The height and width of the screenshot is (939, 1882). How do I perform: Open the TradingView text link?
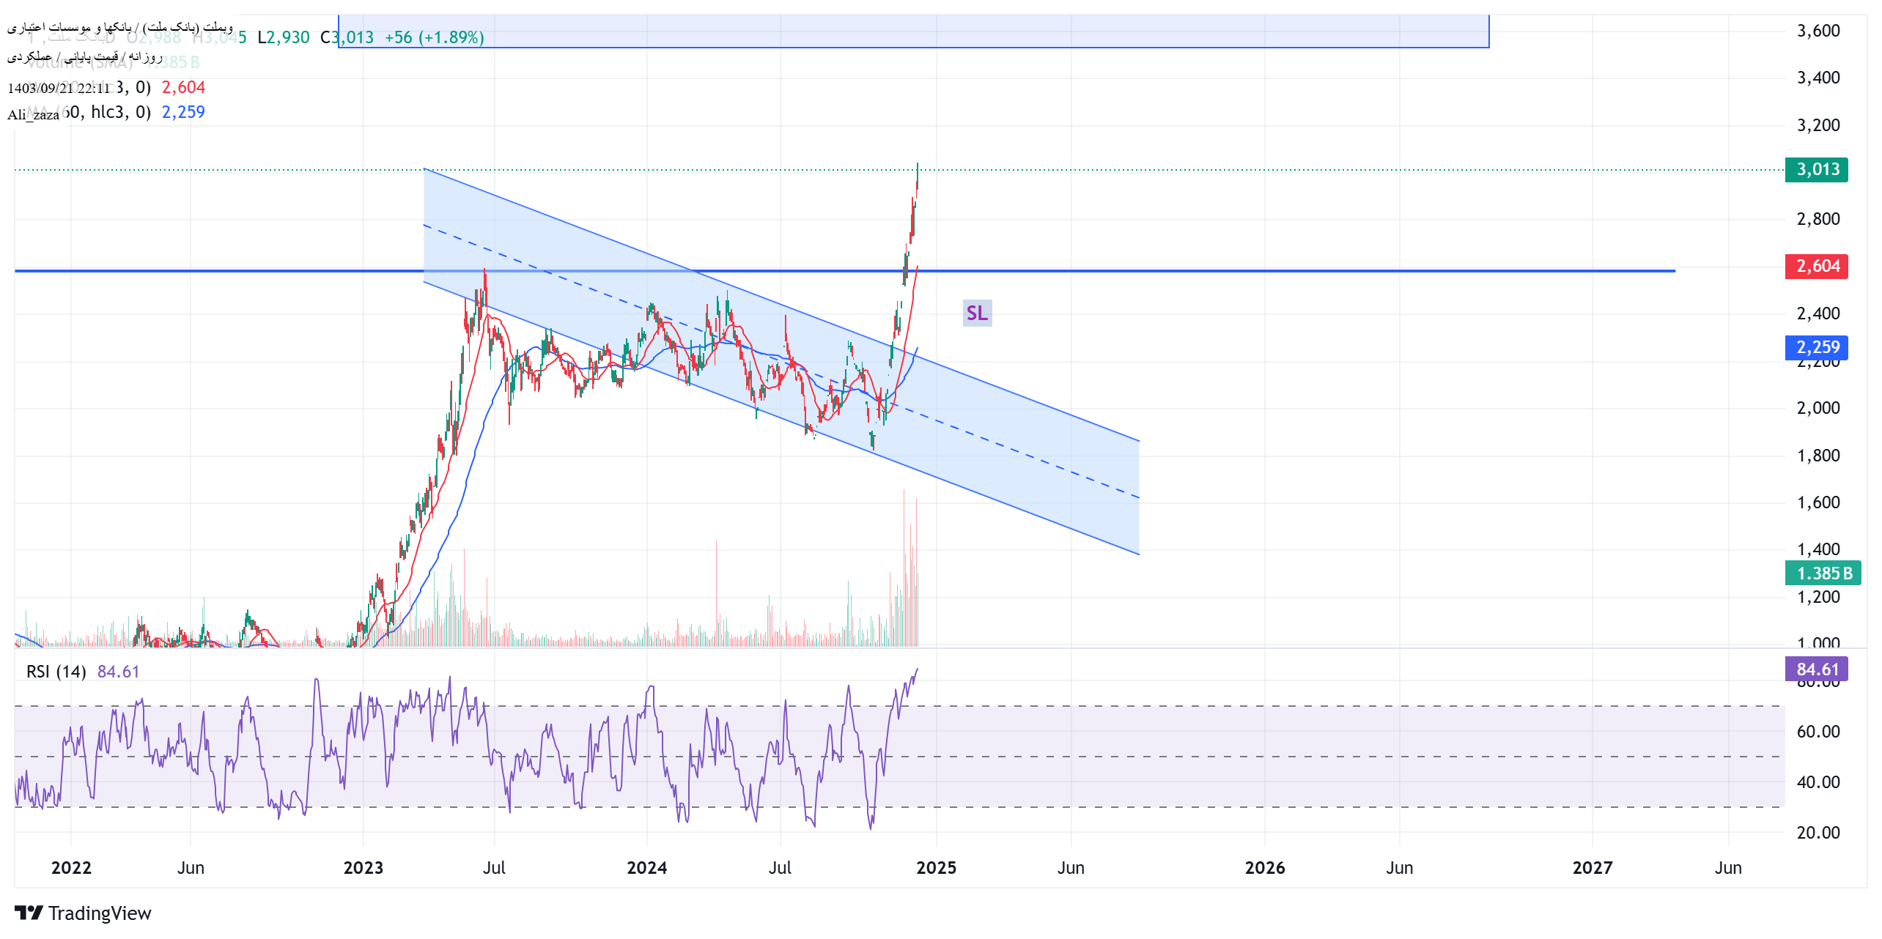100,913
